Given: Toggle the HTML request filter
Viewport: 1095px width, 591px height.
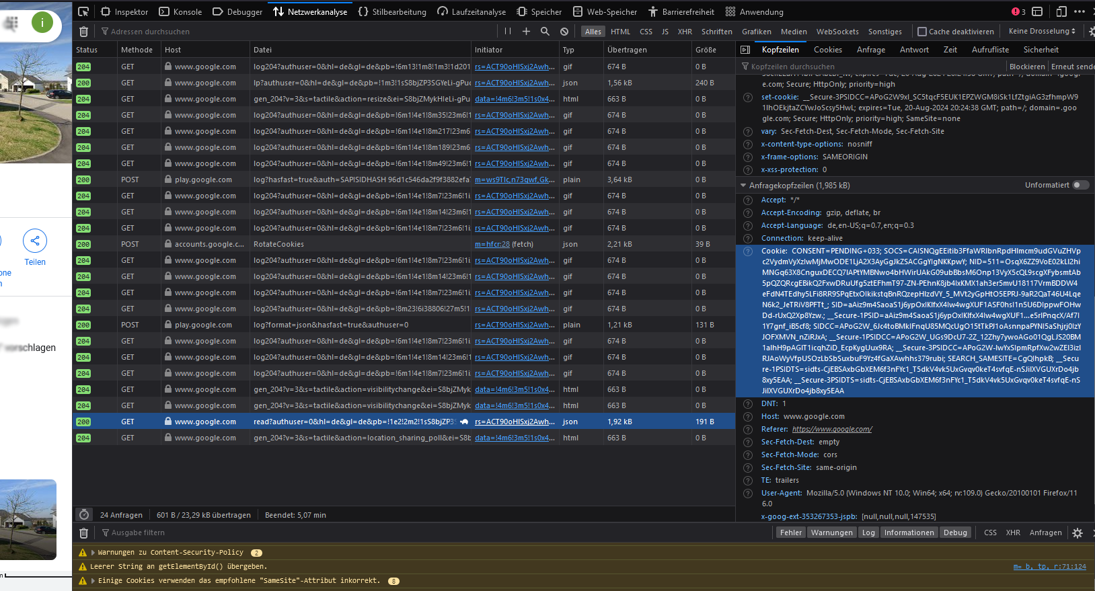Looking at the screenshot, I should (x=620, y=32).
